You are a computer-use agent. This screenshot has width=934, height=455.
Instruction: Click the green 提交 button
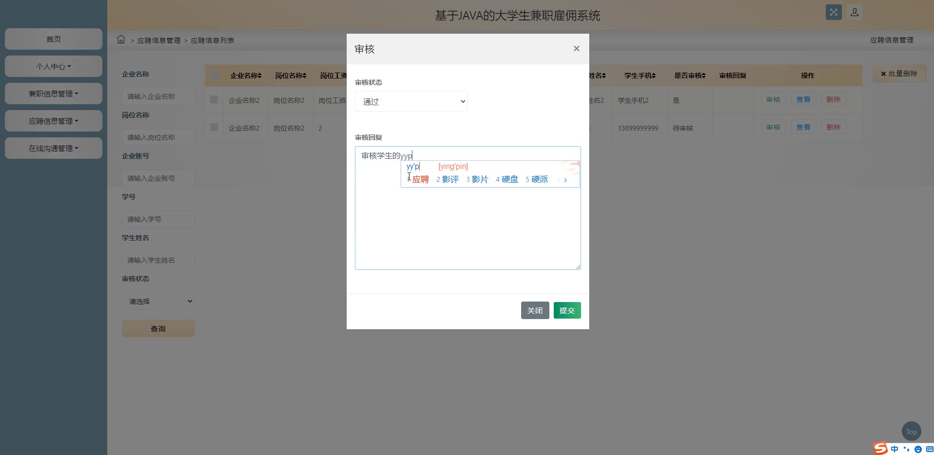click(x=567, y=310)
